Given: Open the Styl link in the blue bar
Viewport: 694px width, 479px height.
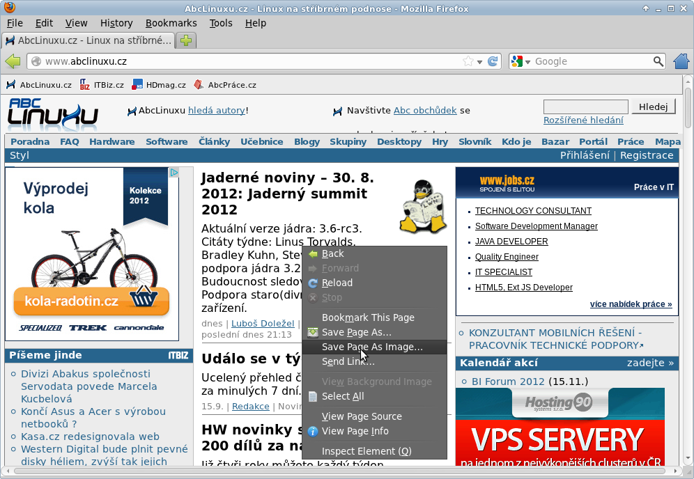Looking at the screenshot, I should click(x=20, y=155).
